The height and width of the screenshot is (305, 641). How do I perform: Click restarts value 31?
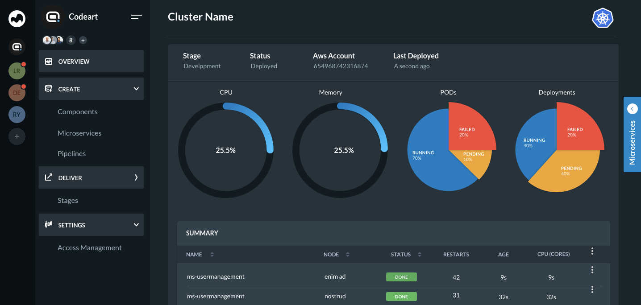(x=456, y=295)
